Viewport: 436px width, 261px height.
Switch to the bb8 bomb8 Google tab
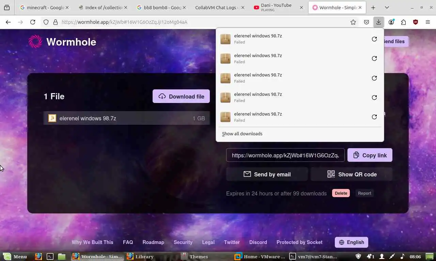tap(161, 7)
